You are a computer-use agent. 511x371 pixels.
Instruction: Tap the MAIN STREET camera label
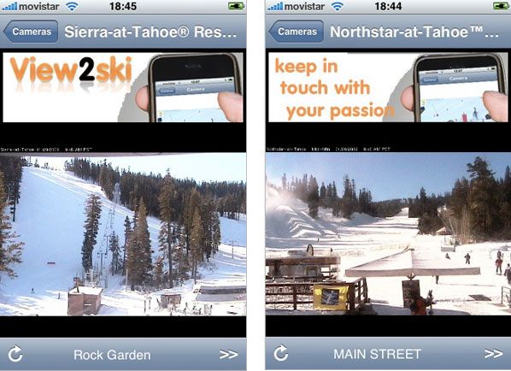(x=378, y=354)
